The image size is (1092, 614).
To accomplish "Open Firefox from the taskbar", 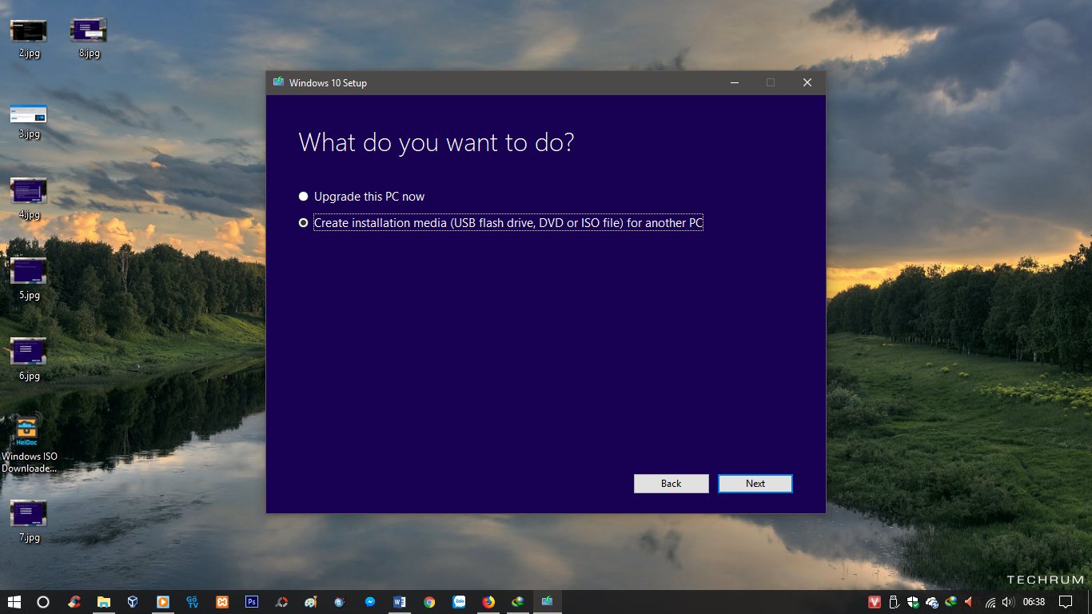I will click(x=488, y=602).
